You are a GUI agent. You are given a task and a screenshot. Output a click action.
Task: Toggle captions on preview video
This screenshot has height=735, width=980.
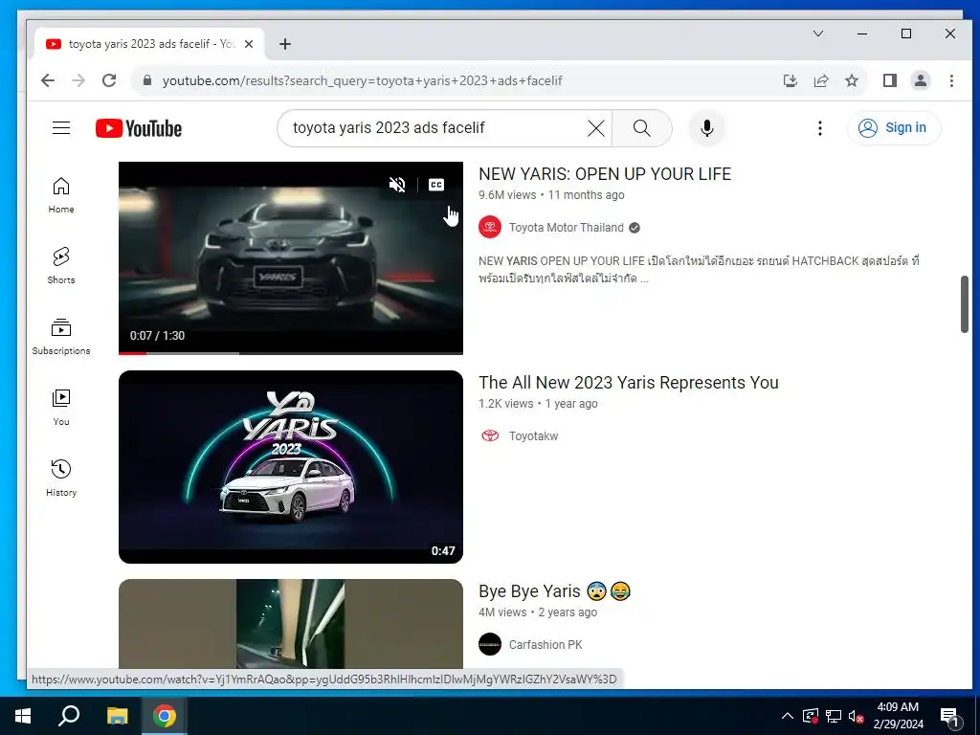tap(436, 185)
